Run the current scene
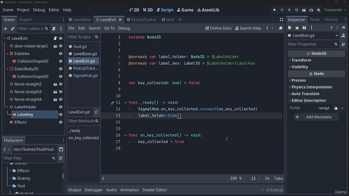The width and height of the screenshot is (349, 196). pyautogui.click(x=304, y=10)
